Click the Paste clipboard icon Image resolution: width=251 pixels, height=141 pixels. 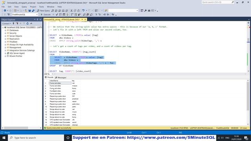[x=78, y=11]
